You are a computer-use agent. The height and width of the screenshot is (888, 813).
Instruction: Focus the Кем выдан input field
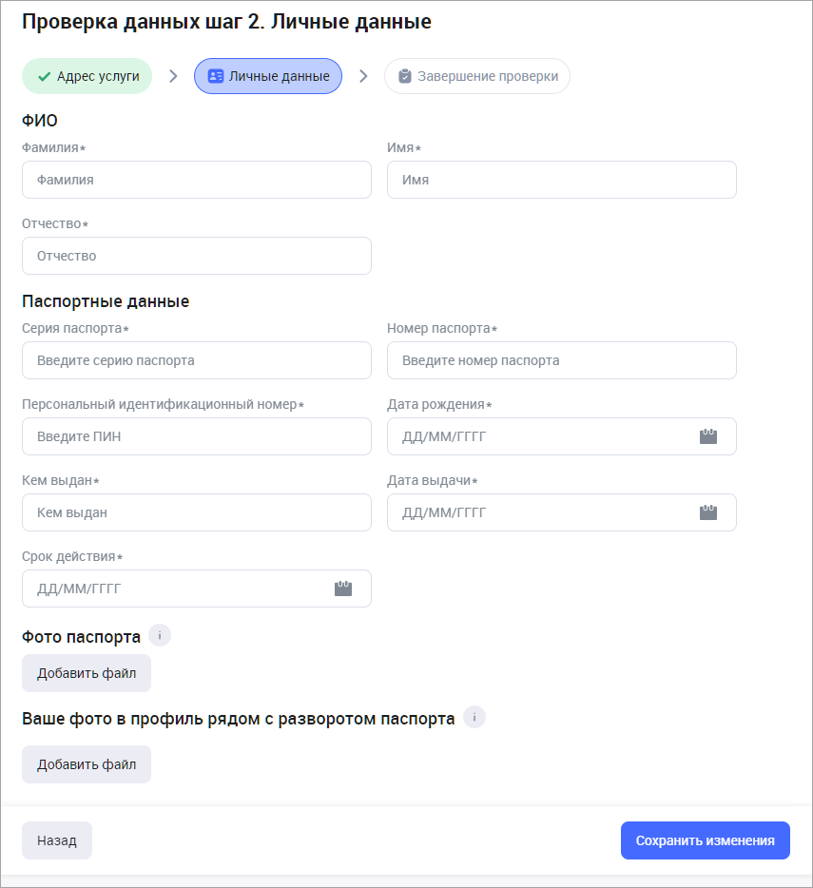(196, 512)
